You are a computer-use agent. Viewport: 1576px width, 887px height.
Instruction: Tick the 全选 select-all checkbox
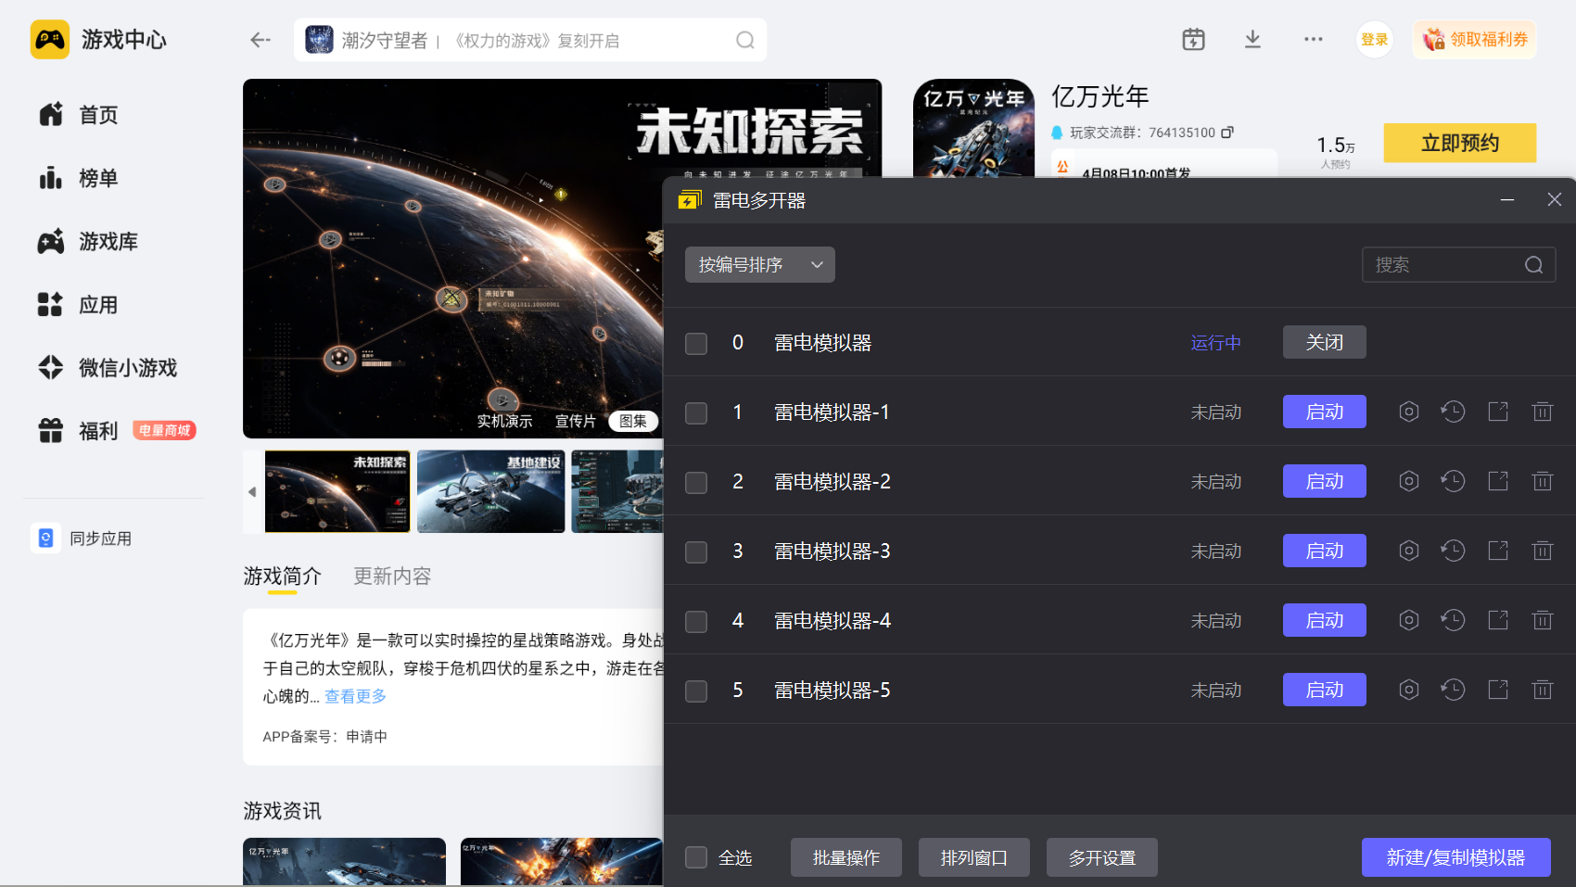[696, 857]
